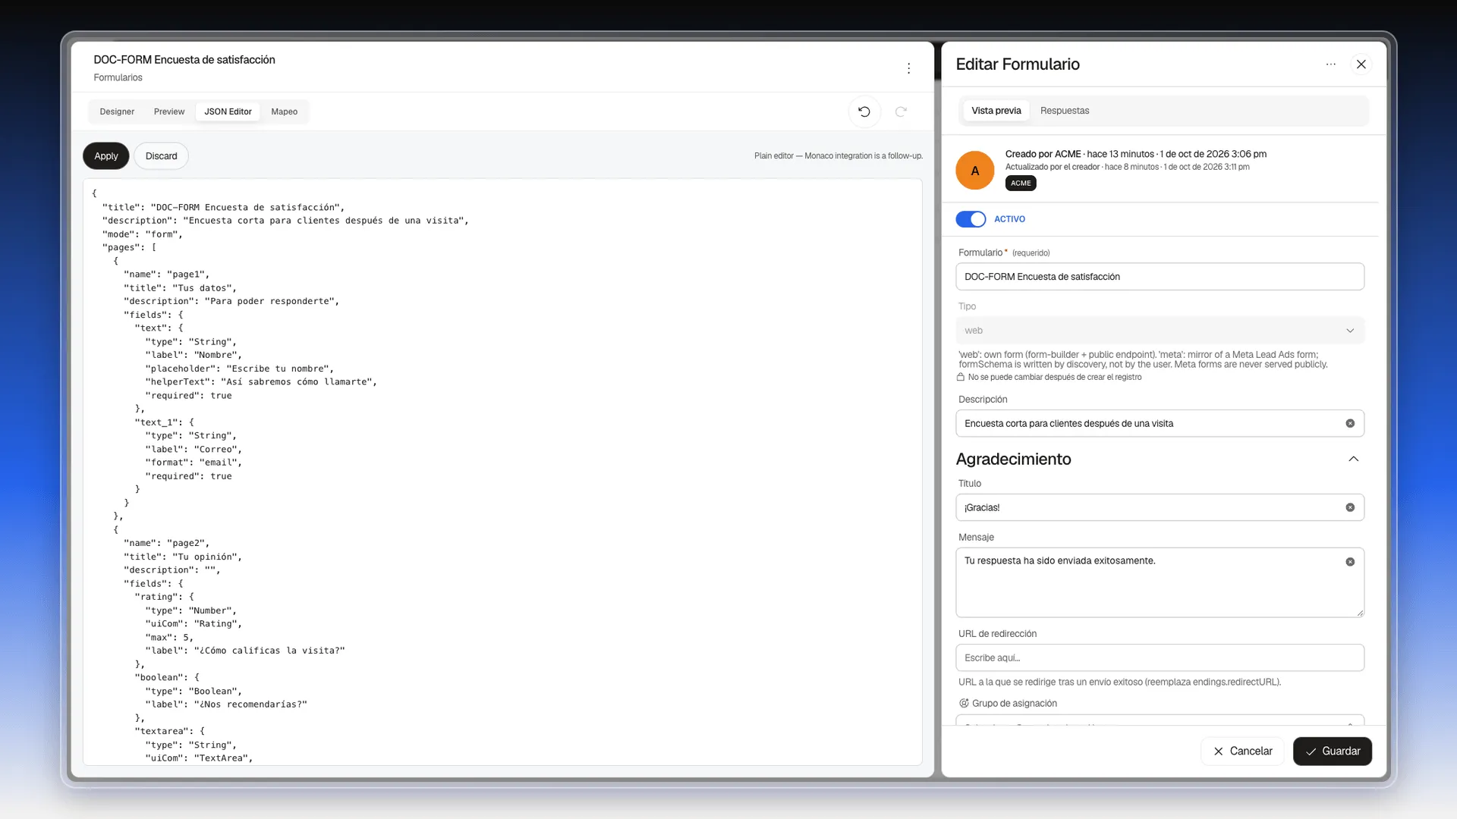Click the resize handle of Mensaje textarea
Screen dimensions: 1457x819
pos(1359,613)
